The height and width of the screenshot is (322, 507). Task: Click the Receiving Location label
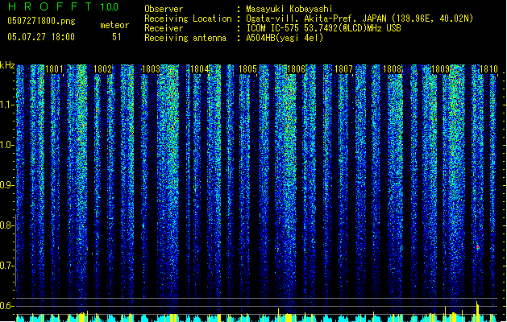[188, 19]
